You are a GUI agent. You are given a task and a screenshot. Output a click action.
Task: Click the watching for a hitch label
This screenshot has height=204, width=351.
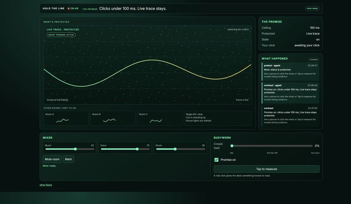pos(238,29)
